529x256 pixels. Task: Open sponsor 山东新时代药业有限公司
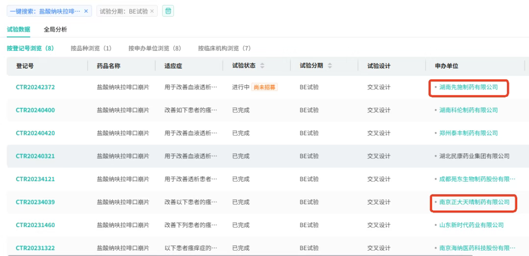[471, 225]
